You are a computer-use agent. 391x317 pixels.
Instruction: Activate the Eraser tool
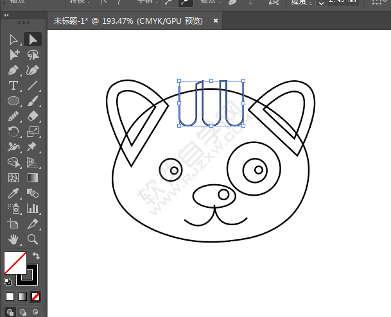coord(33,116)
